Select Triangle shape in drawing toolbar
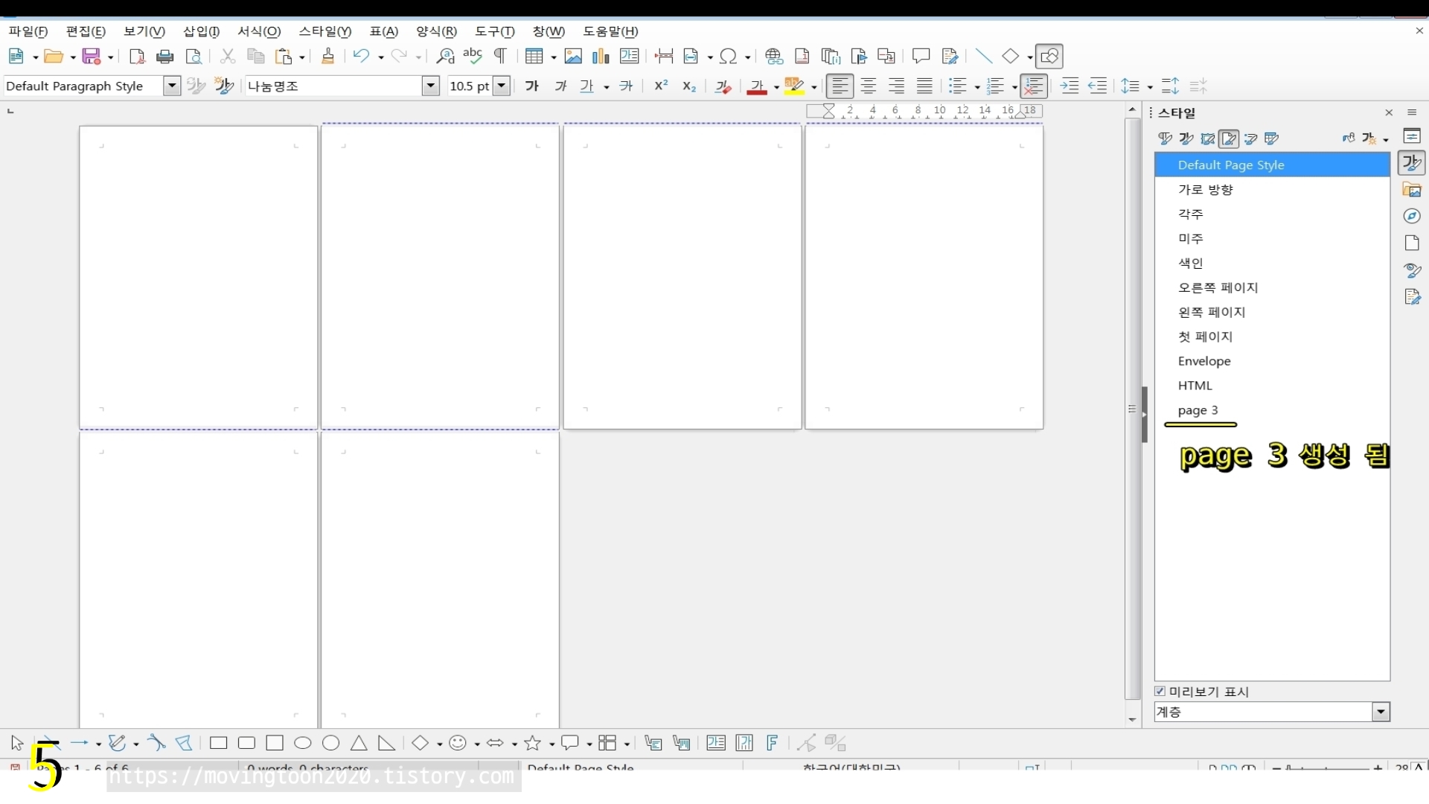Image resolution: width=1429 pixels, height=804 pixels. pyautogui.click(x=359, y=743)
